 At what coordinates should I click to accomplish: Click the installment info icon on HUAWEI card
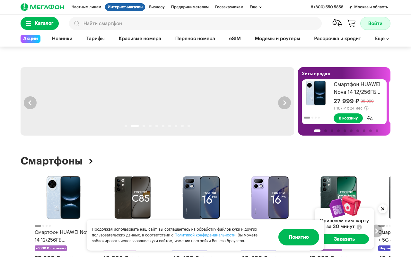tap(366, 108)
